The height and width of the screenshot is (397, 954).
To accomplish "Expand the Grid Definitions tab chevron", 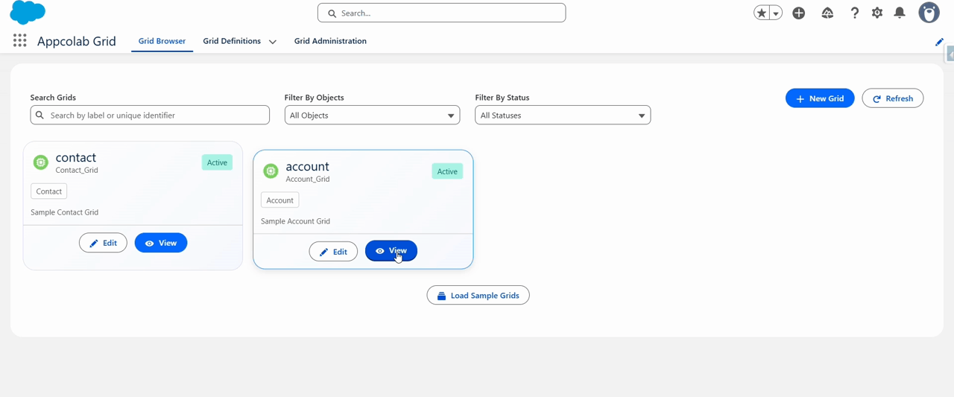I will click(x=273, y=42).
